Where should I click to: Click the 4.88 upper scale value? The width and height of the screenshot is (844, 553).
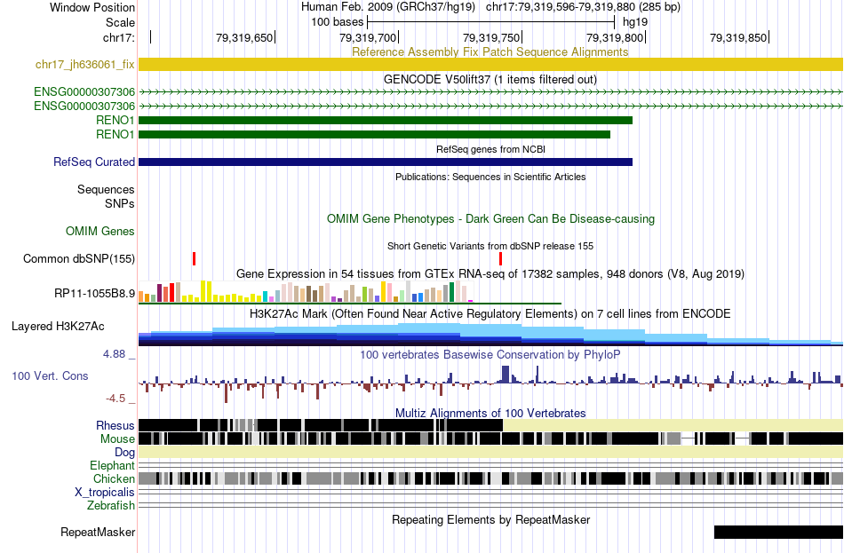[115, 354]
